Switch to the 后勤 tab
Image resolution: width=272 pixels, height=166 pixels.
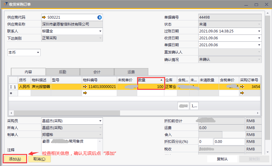tap(63, 72)
